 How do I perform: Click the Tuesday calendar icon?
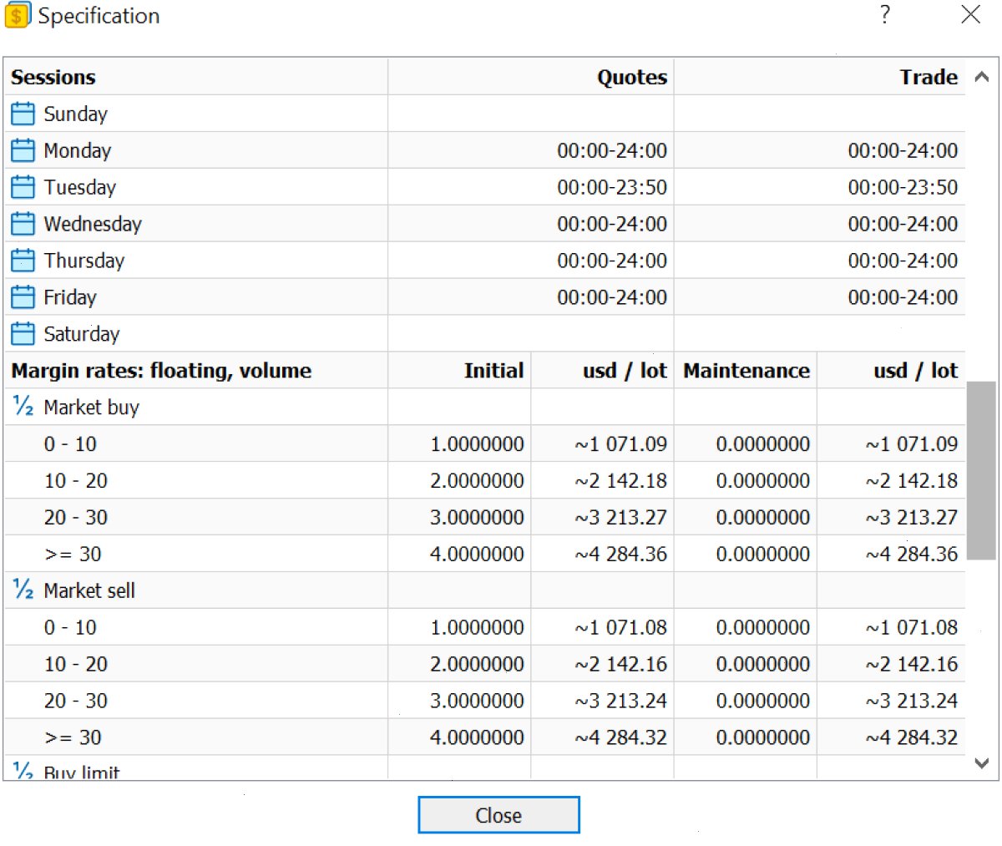pos(23,187)
